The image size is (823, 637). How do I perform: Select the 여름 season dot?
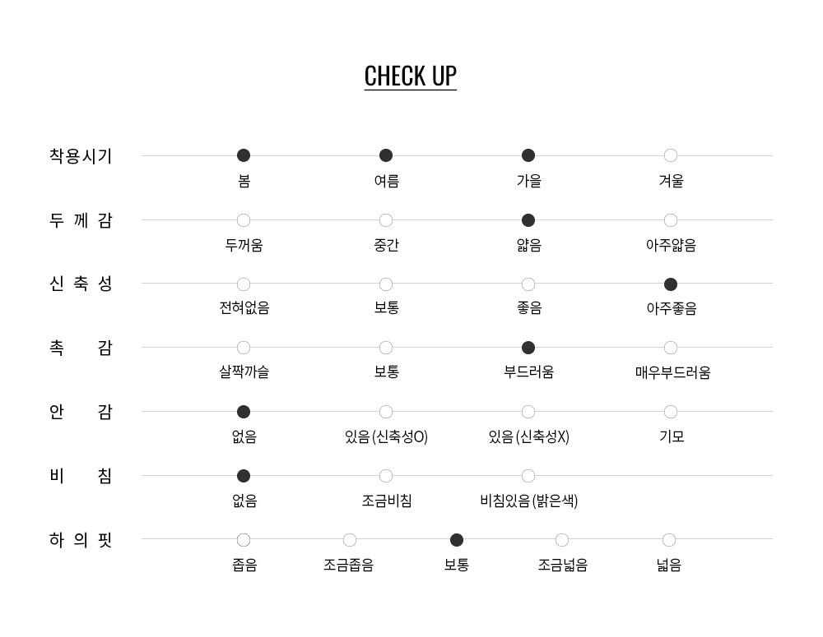coord(386,155)
